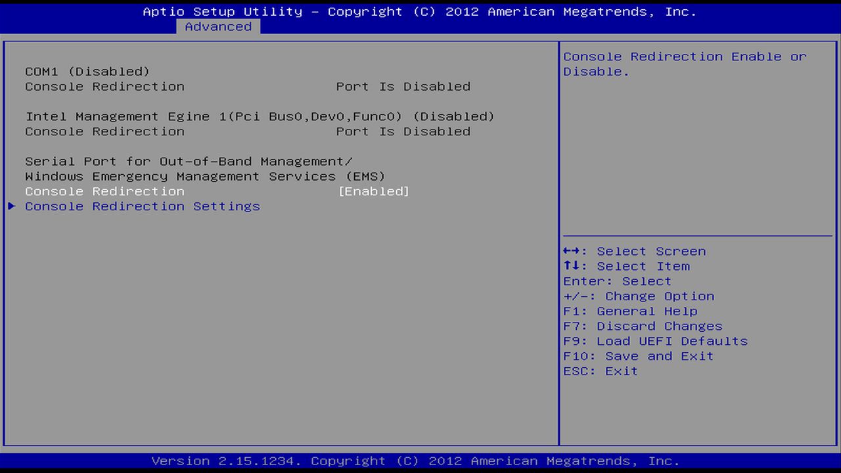Screen dimensions: 841x473
Task: Click the Console Redirection Enable or Disable help text
Action: [x=685, y=64]
